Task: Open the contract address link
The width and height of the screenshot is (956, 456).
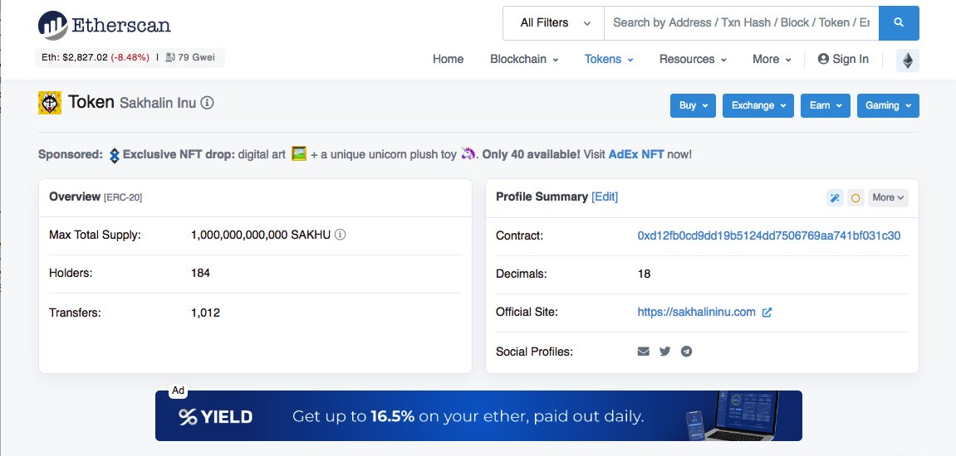Action: (x=769, y=235)
